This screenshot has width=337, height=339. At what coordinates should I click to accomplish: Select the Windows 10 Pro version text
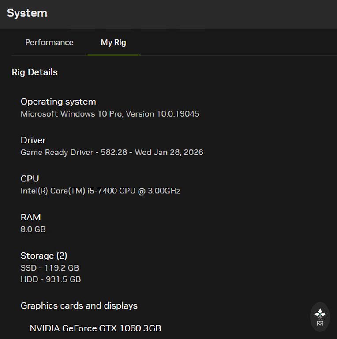pos(110,114)
